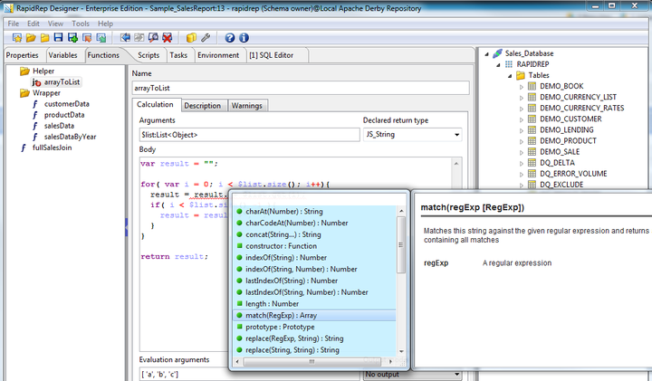Image resolution: width=652 pixels, height=381 pixels.
Task: Open the Help menu
Action: [x=105, y=24]
